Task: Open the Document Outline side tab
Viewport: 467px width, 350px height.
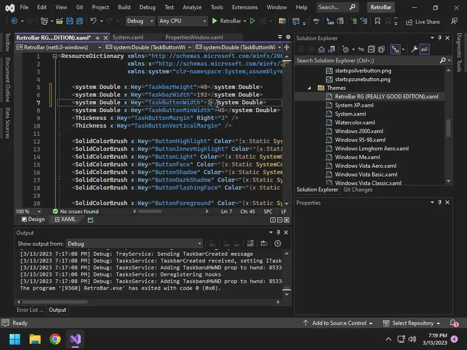Action: point(8,80)
